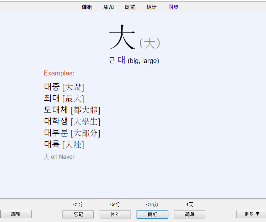
Task: Click the example 대학생 [大學生]
Action: [x=72, y=121]
